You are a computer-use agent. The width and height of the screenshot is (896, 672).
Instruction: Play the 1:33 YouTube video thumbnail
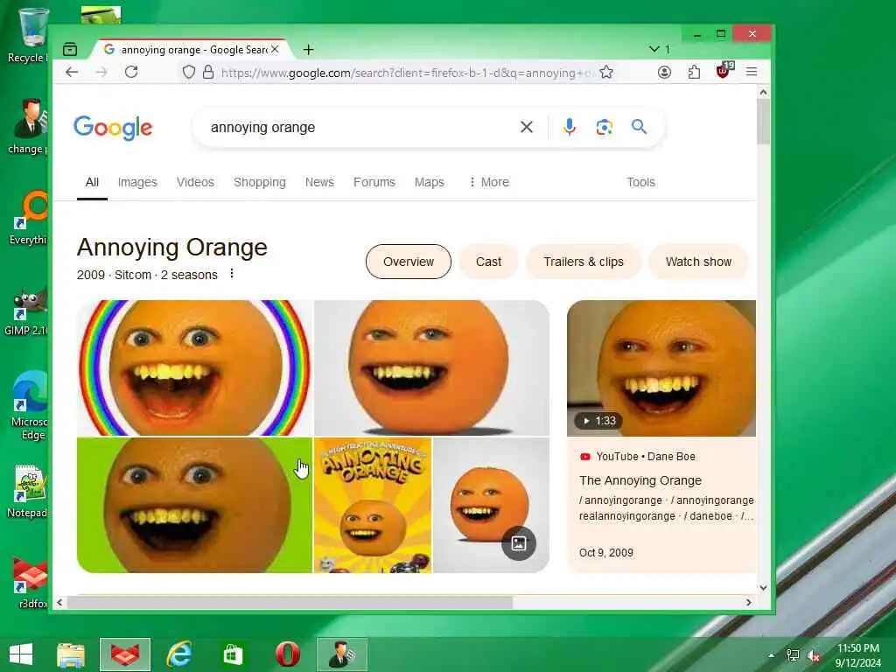tap(661, 368)
